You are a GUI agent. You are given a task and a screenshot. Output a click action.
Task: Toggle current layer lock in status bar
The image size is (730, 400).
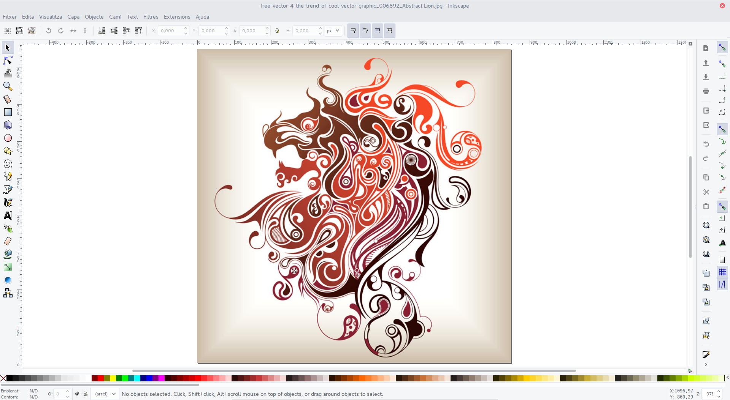pyautogui.click(x=86, y=394)
